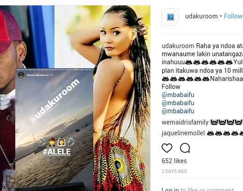Open udakuroom profile from header username
This screenshot has height=191, width=243.
(x=201, y=16)
